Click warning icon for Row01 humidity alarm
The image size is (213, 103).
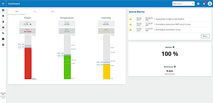tap(130, 30)
